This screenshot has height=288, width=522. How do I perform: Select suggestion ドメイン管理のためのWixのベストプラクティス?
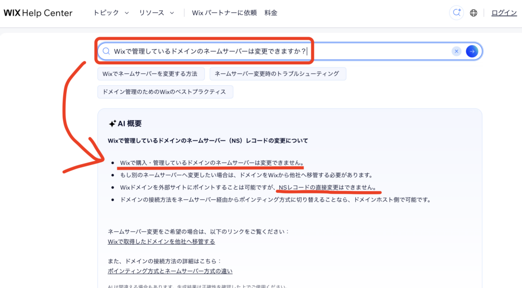click(165, 92)
